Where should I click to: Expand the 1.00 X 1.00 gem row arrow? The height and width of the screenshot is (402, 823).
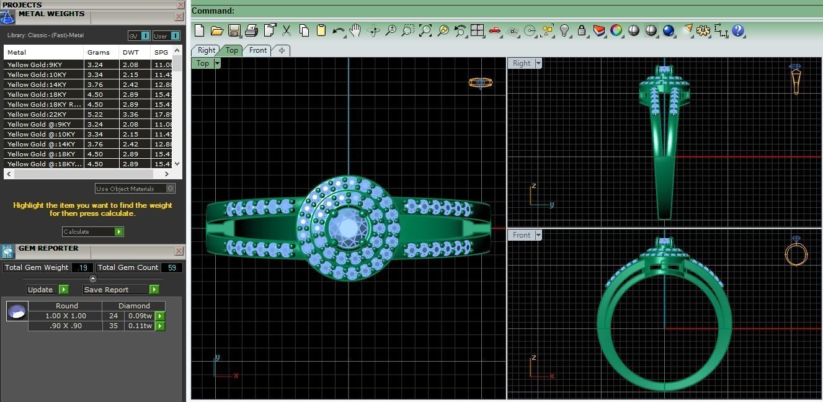click(160, 316)
